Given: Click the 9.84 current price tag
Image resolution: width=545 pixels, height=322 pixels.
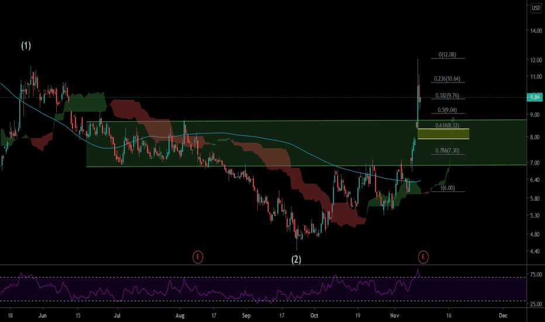Looking at the screenshot, I should click(534, 97).
